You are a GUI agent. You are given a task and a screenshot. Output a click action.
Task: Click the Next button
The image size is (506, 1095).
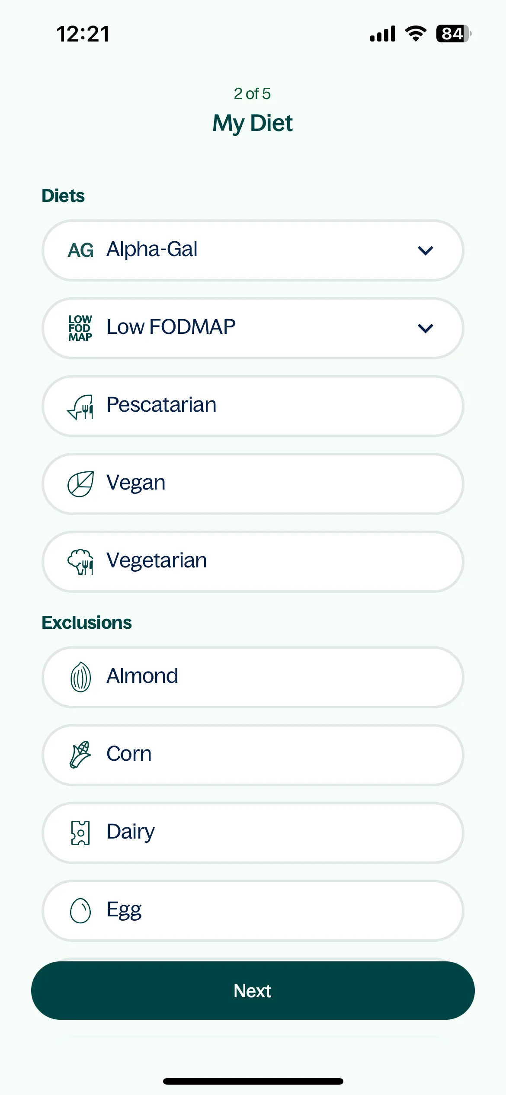pos(253,990)
